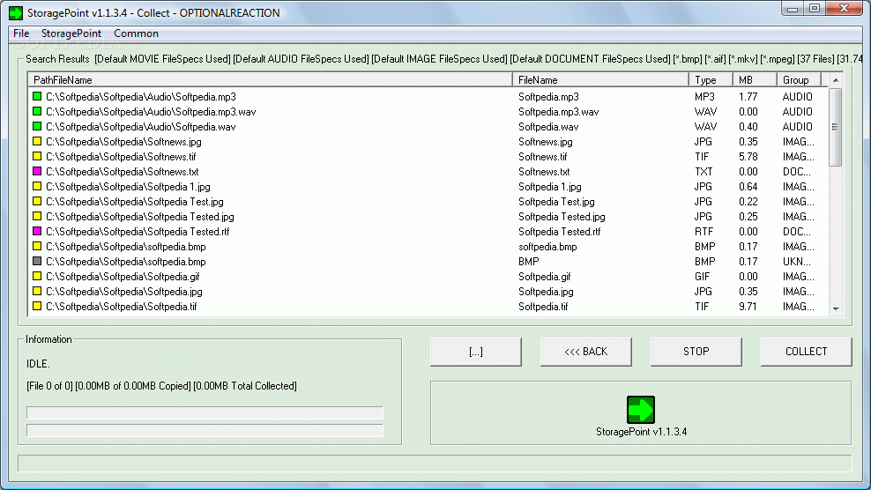The height and width of the screenshot is (490, 871).
Task: Select path C:\Softpedia\Softpedia\Audio\Softpedia.mp3
Action: point(141,97)
